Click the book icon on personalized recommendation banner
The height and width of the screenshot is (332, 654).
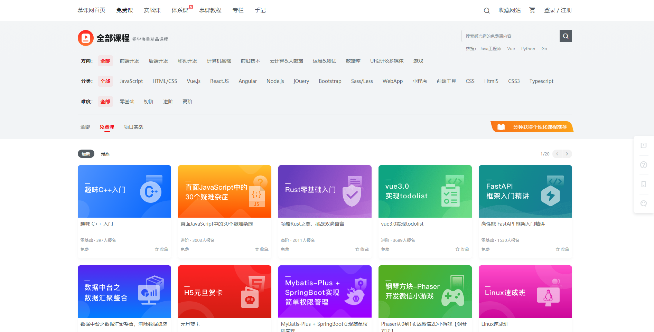click(x=501, y=127)
